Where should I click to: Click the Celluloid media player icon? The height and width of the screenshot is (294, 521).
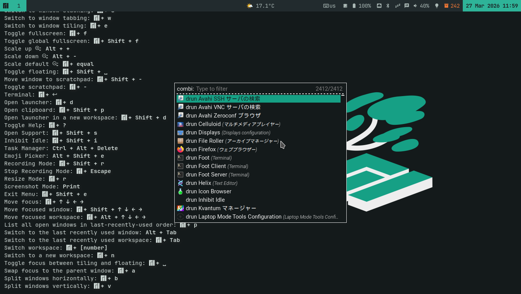180,124
